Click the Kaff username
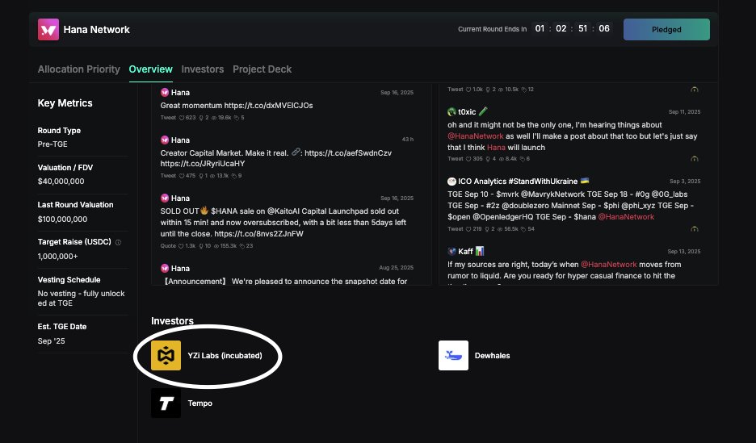The height and width of the screenshot is (443, 756). [x=465, y=251]
